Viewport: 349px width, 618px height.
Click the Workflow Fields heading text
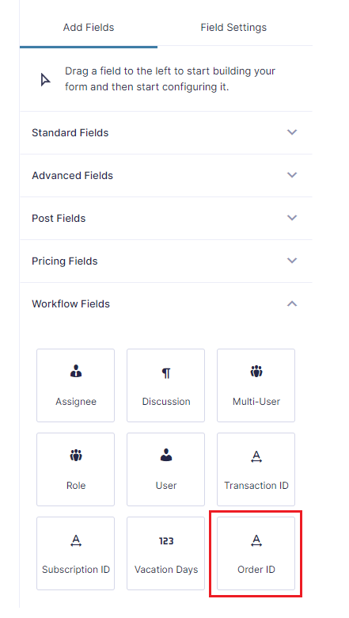(x=70, y=304)
